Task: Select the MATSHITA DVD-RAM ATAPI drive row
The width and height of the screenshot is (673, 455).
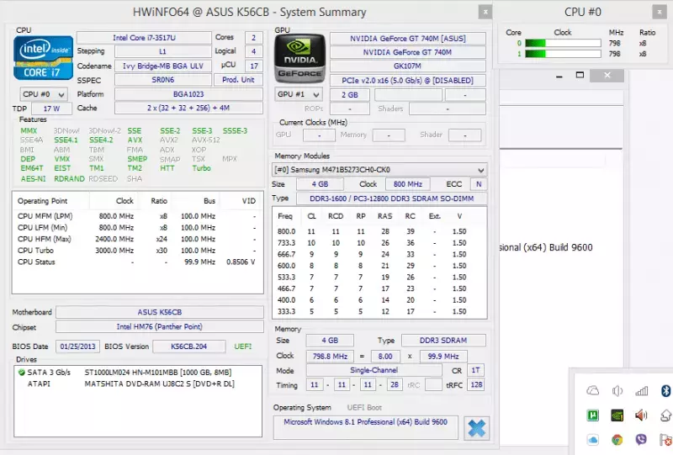Action: pos(137,384)
